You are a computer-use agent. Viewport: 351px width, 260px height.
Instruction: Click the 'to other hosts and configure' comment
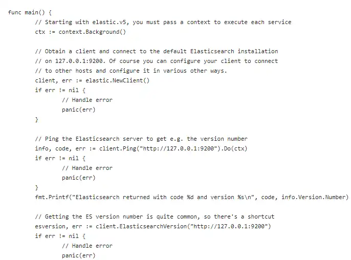(130, 71)
